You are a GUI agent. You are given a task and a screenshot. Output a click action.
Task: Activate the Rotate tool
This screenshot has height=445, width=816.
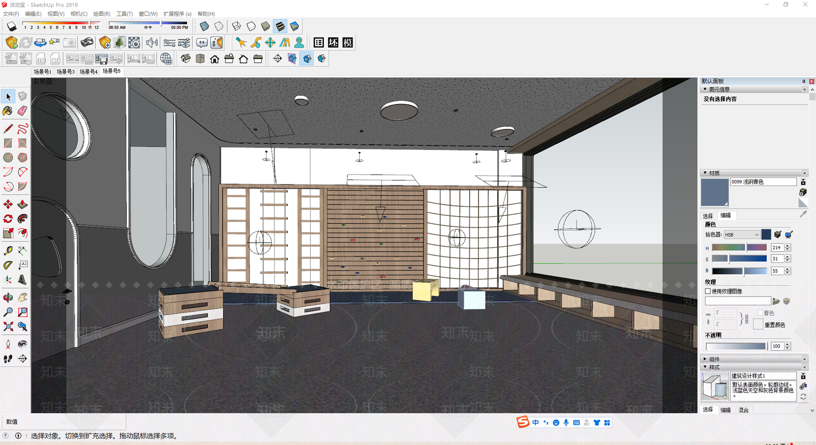(x=8, y=219)
